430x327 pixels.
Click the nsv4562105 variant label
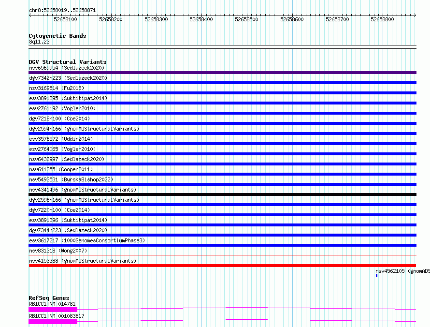[x=402, y=271]
